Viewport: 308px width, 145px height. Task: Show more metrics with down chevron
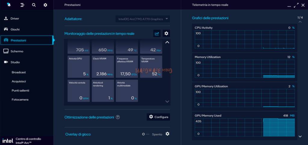[x=167, y=101]
